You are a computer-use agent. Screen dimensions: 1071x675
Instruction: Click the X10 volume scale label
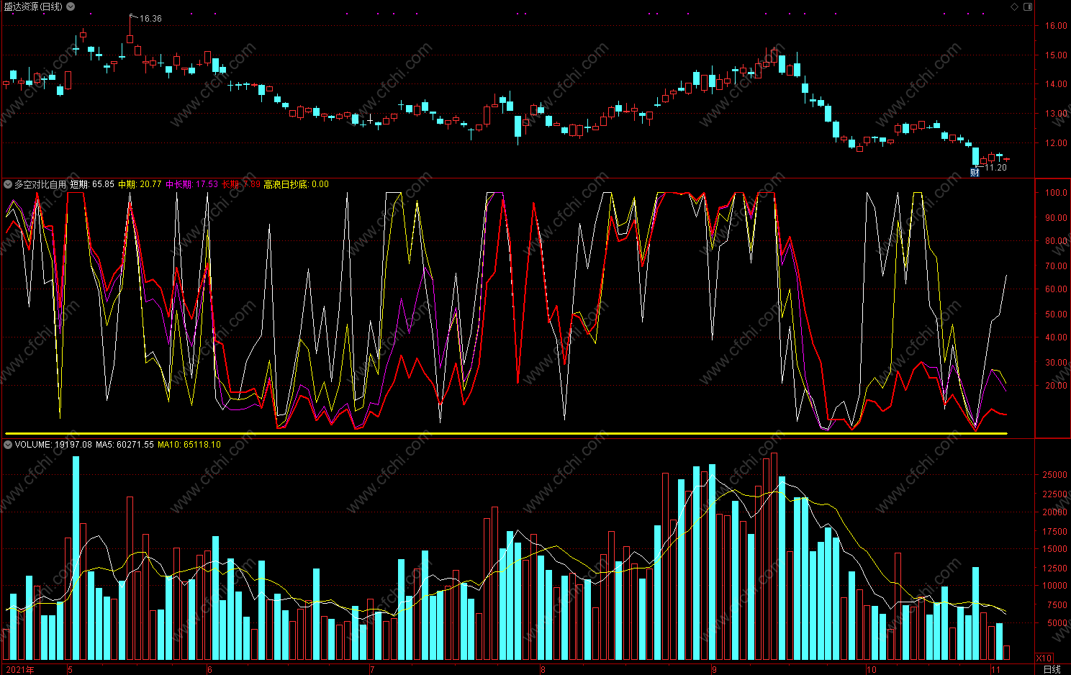1044,658
